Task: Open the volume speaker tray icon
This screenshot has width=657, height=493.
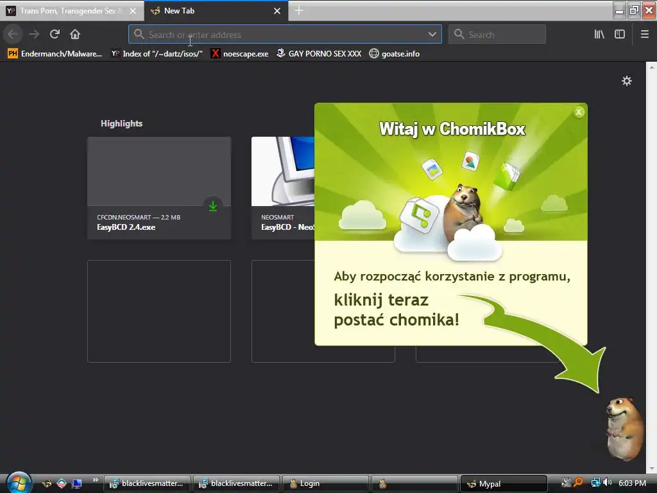Action: coord(607,483)
